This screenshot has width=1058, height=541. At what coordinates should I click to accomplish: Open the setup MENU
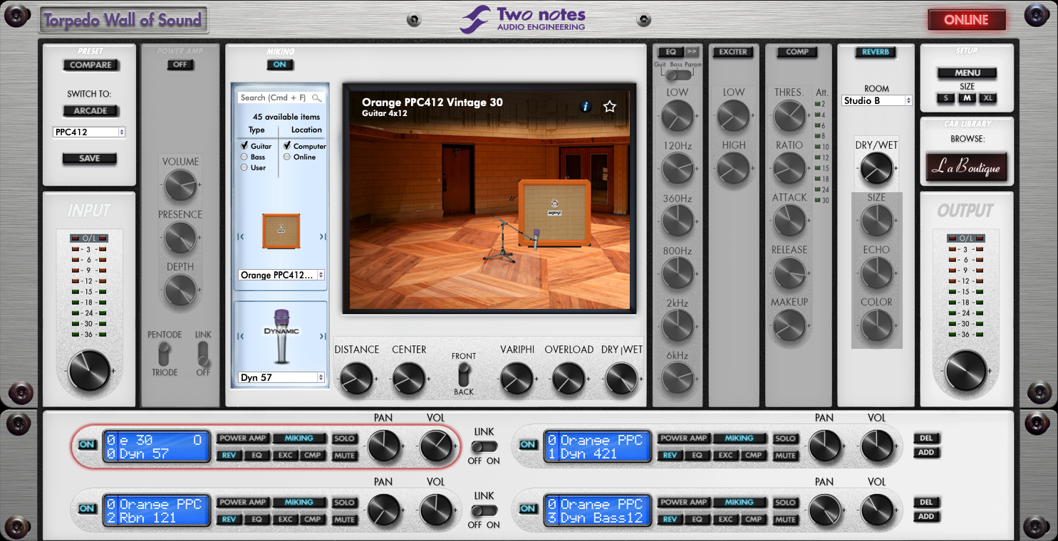click(x=967, y=73)
